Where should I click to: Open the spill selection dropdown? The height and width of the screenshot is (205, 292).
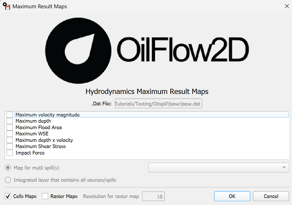point(218,167)
